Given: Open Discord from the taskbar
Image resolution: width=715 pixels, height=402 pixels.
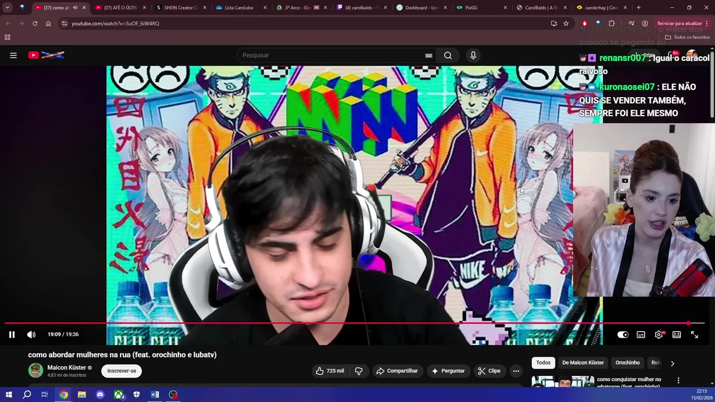Looking at the screenshot, I should click(x=100, y=395).
